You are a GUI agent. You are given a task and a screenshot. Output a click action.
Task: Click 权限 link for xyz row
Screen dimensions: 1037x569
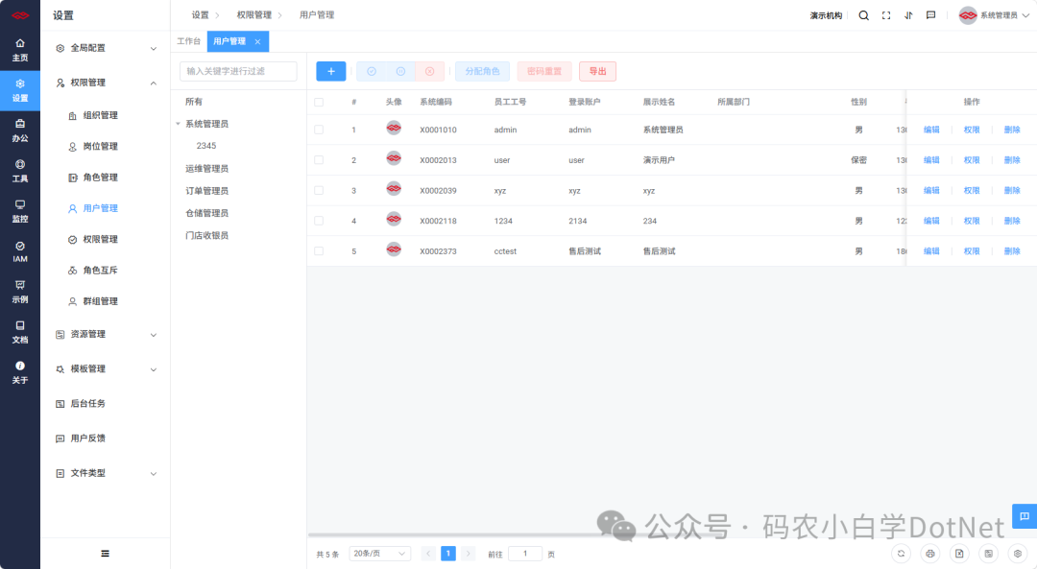coord(972,190)
